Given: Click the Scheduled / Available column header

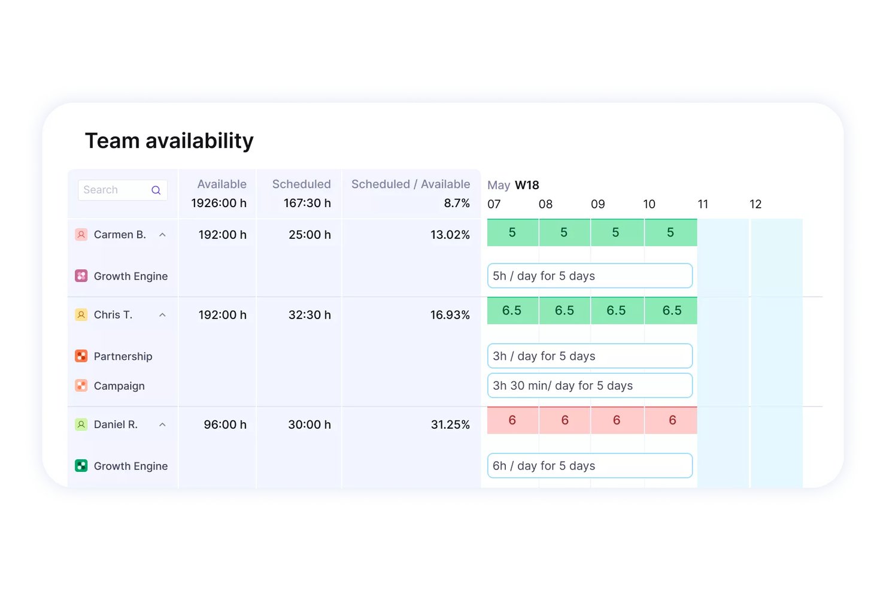Looking at the screenshot, I should (411, 184).
